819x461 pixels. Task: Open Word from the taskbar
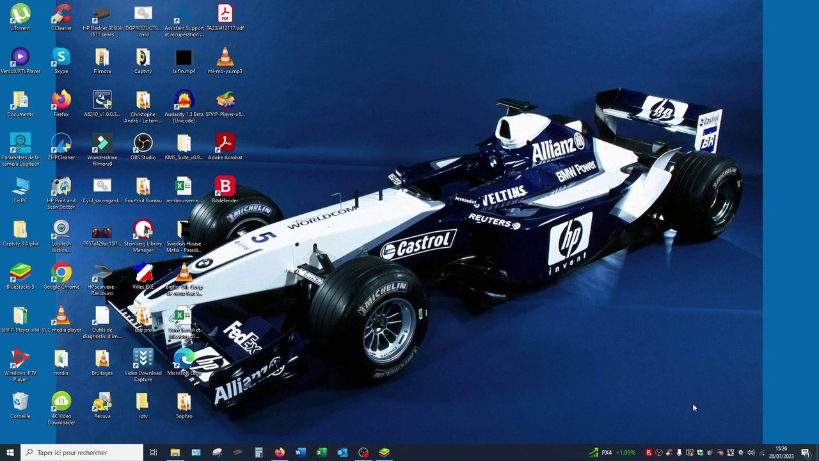[301, 453]
